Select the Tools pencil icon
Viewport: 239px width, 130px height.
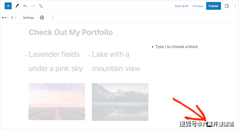[x=17, y=6]
